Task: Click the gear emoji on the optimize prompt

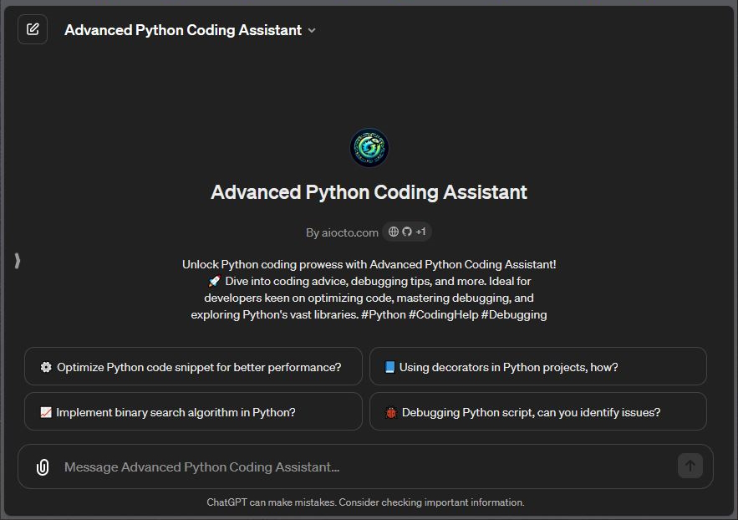Action: (x=46, y=365)
